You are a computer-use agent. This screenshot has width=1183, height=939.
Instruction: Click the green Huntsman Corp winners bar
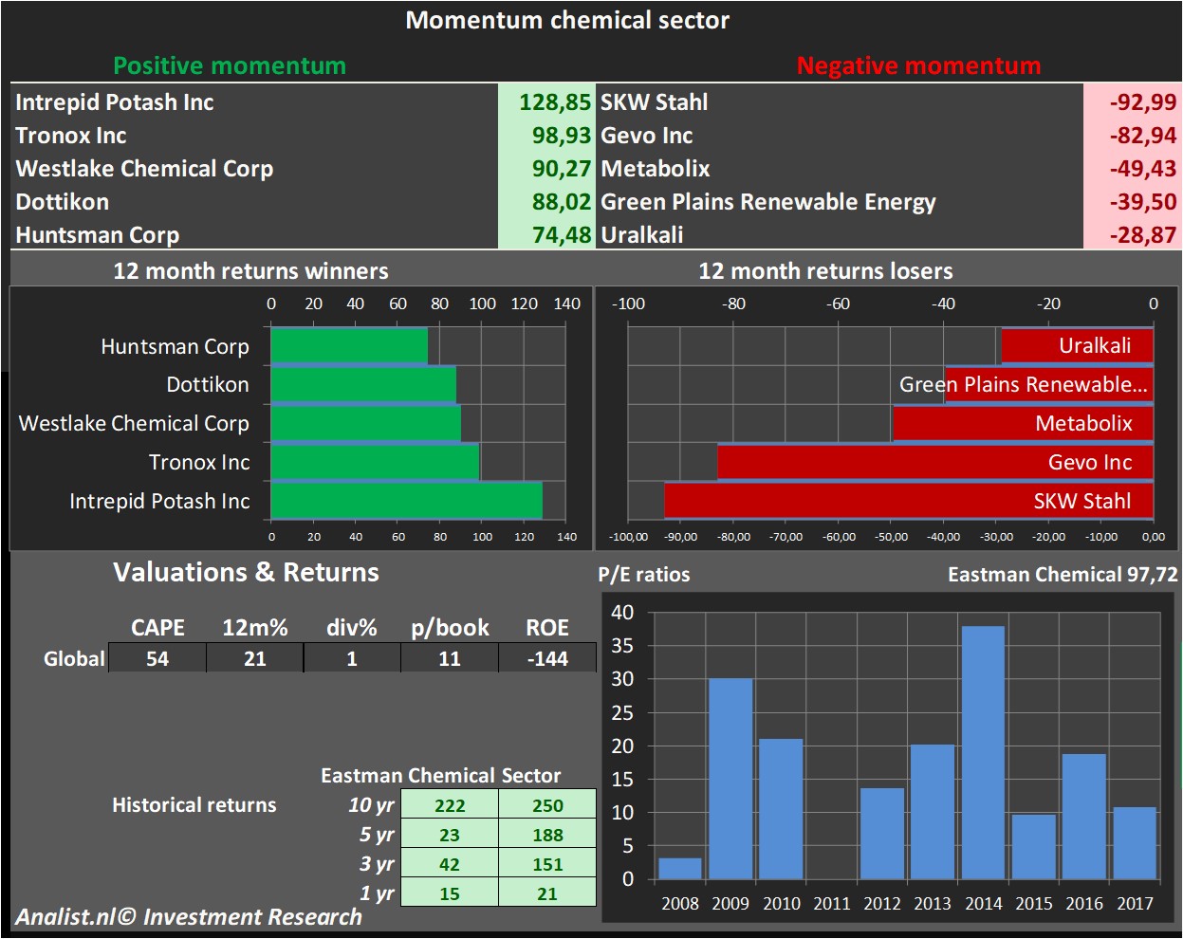tap(348, 346)
